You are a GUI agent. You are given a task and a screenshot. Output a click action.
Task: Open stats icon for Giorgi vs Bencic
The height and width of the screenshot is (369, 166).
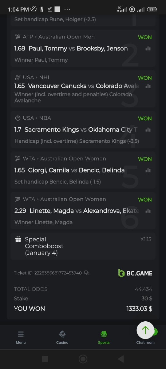pos(148,170)
